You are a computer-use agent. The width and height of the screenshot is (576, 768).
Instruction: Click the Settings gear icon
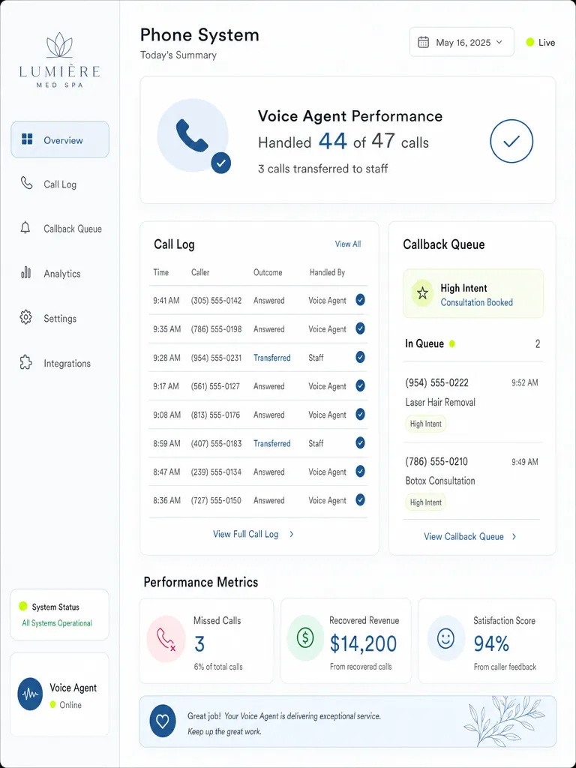pos(25,317)
